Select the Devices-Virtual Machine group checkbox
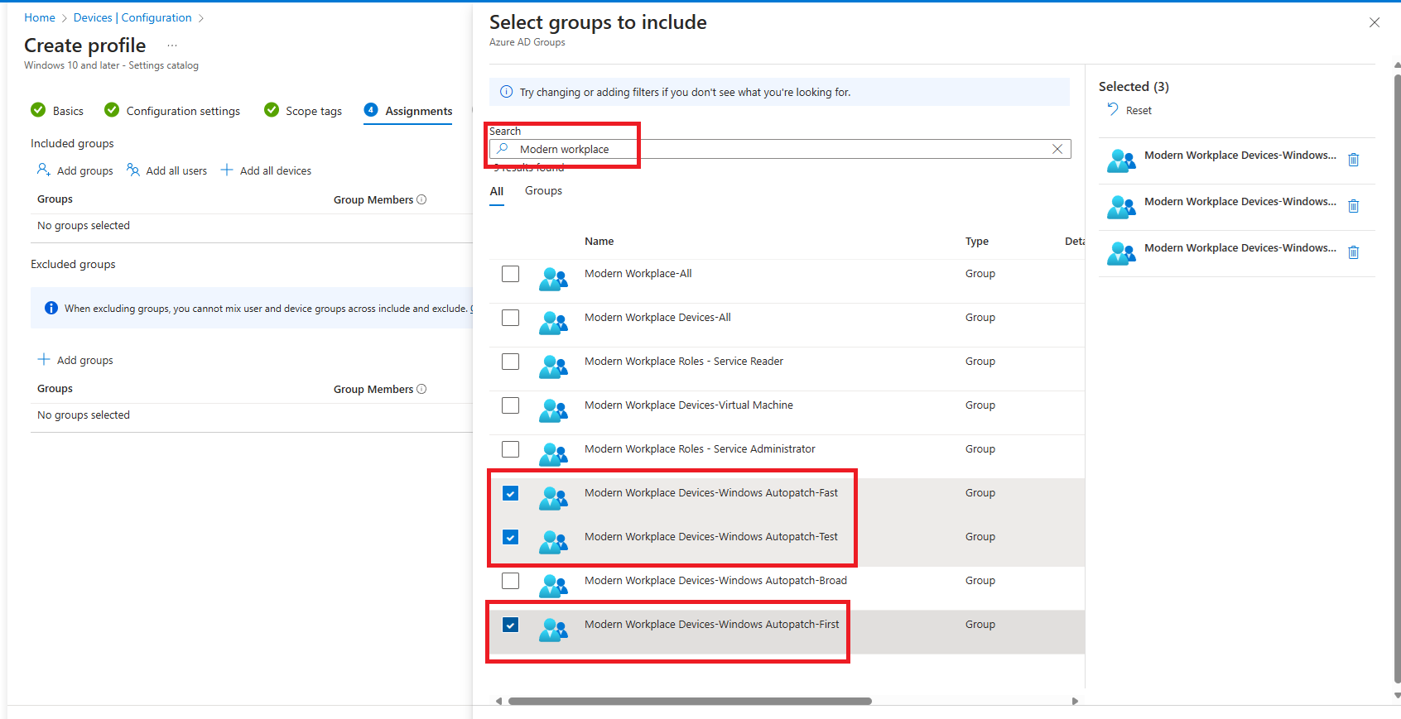 [x=510, y=405]
